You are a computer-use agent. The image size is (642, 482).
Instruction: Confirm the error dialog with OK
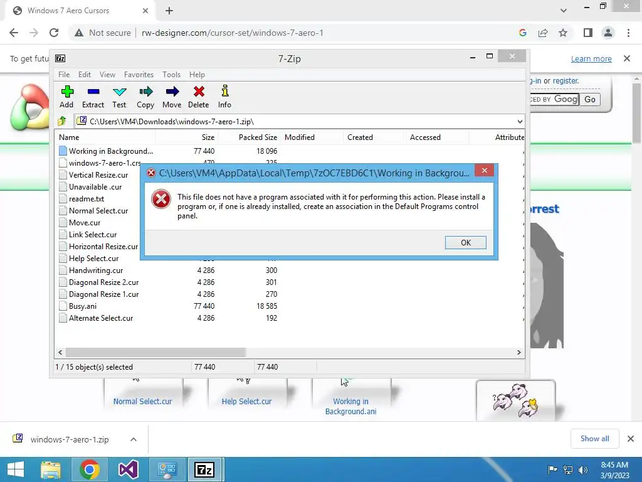[466, 243]
